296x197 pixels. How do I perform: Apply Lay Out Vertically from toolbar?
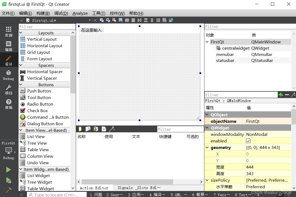(x=133, y=20)
